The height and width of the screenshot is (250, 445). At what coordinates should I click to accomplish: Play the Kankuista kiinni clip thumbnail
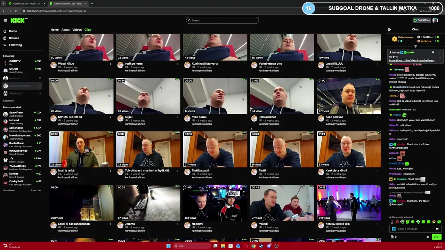click(x=349, y=149)
